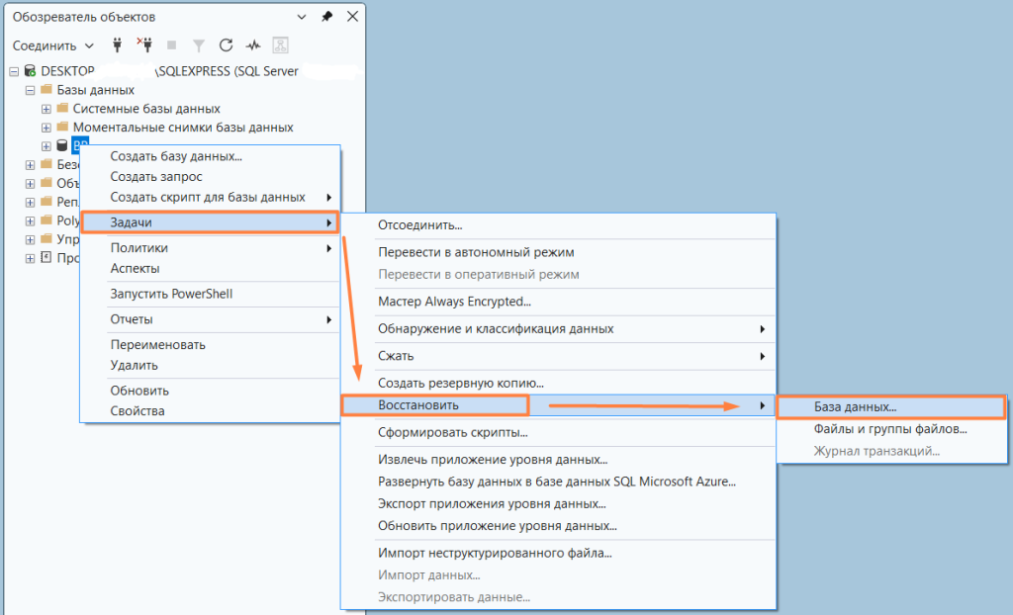Viewport: 1013px width, 615px height.
Task: Open the Политики submenu item
Action: 210,248
